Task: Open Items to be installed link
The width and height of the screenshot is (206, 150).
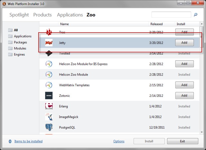Action: click(x=28, y=141)
